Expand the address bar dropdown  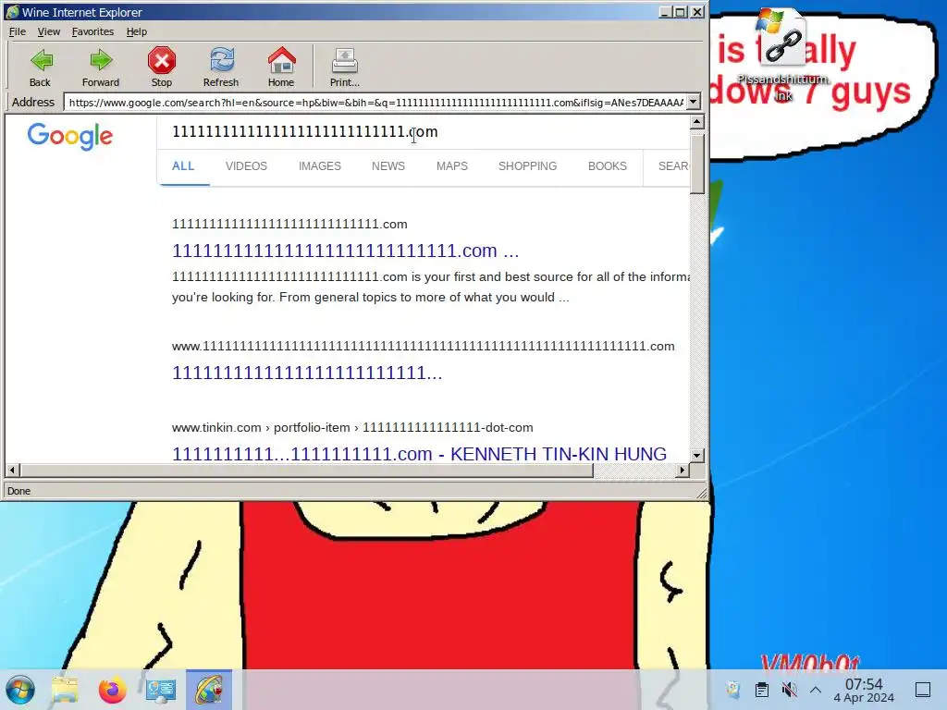[694, 102]
